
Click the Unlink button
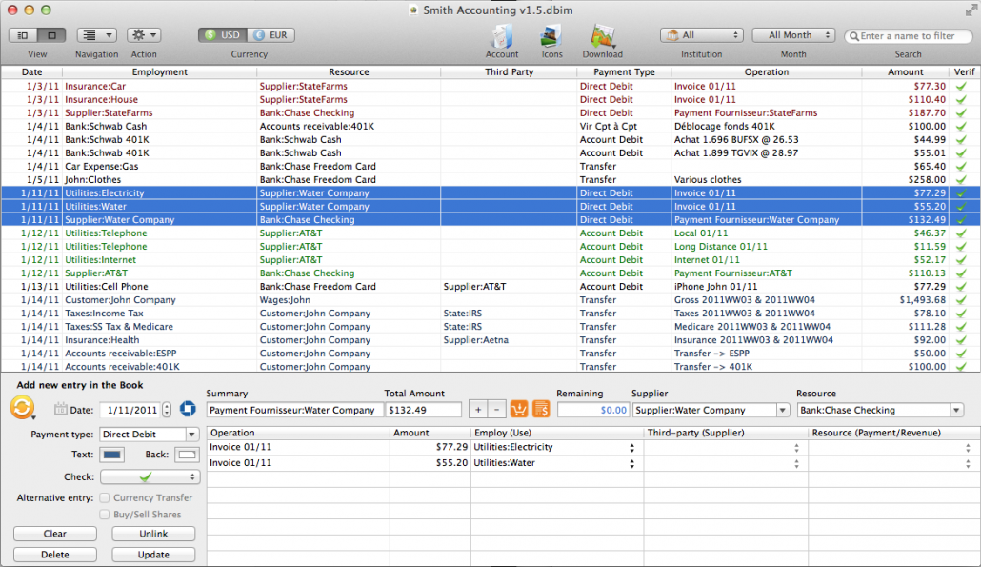(153, 534)
